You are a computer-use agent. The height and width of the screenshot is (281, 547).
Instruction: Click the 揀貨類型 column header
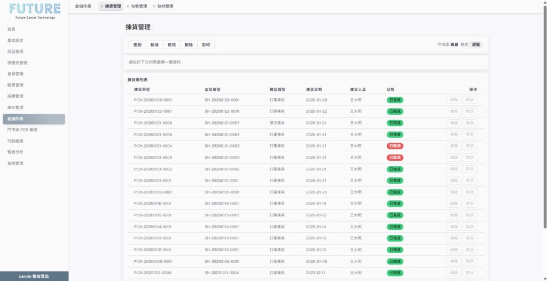coord(277,90)
